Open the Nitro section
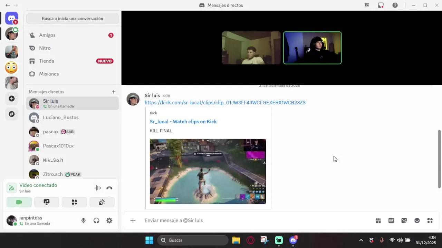Image resolution: width=442 pixels, height=248 pixels. [x=73, y=48]
